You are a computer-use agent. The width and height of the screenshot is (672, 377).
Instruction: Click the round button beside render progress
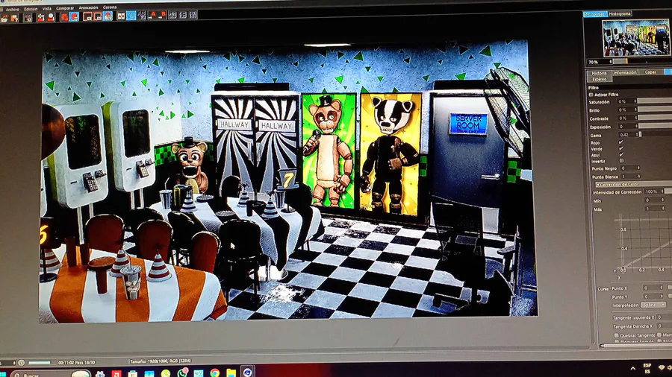click(x=21, y=363)
